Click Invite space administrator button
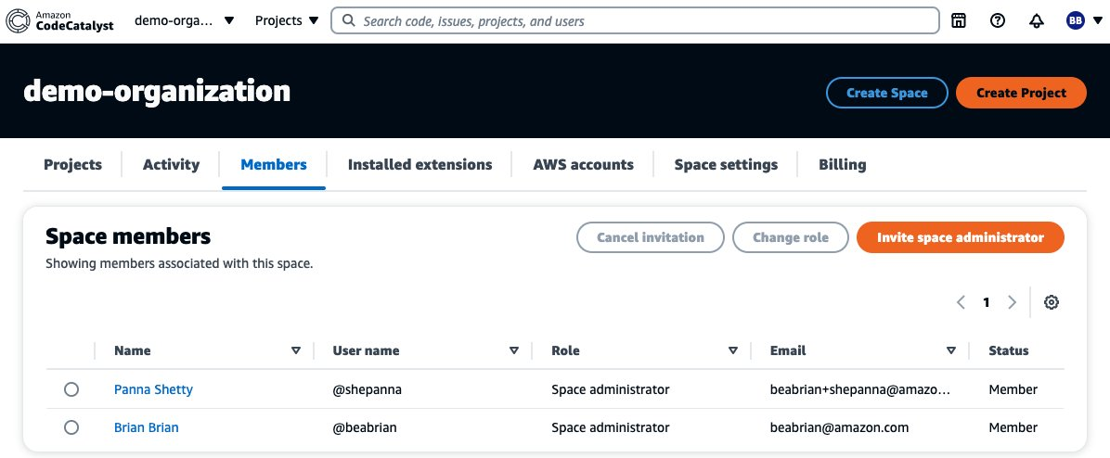1110x458 pixels. (960, 237)
